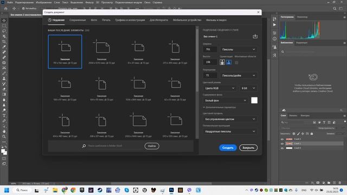Switch to the Сохраненные tab
The width and height of the screenshot is (347, 195).
[78, 20]
